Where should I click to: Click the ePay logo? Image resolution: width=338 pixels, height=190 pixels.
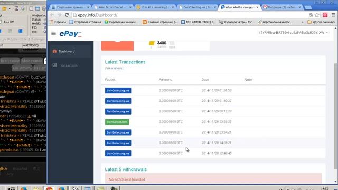click(70, 34)
